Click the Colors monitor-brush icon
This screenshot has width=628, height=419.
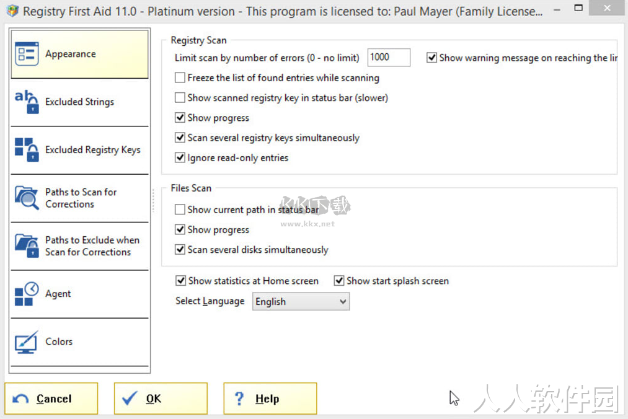[27, 342]
